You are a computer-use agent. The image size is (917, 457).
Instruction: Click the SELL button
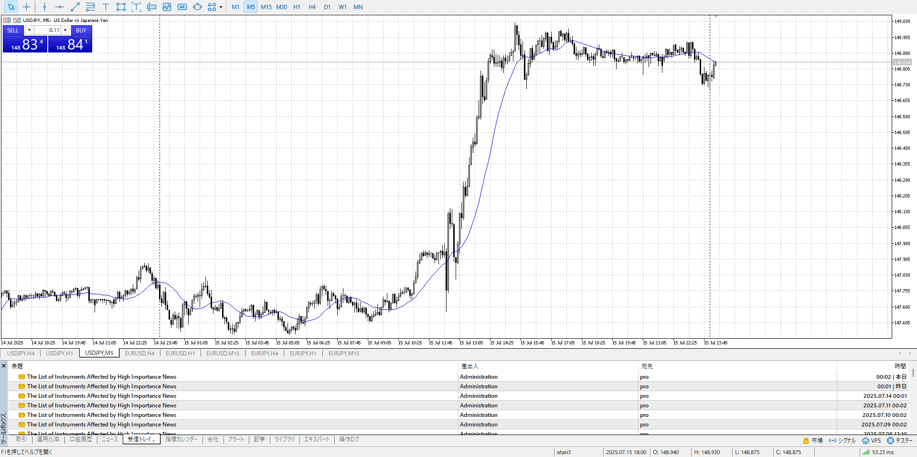coord(13,30)
